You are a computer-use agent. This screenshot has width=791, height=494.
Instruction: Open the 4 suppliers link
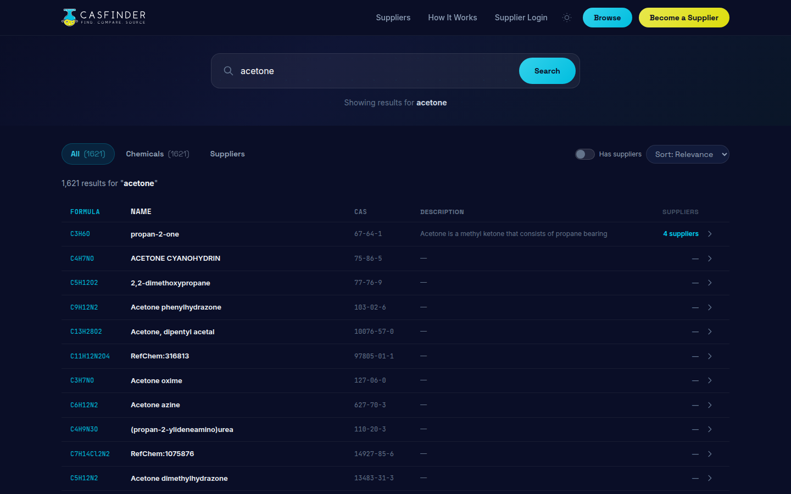point(681,234)
